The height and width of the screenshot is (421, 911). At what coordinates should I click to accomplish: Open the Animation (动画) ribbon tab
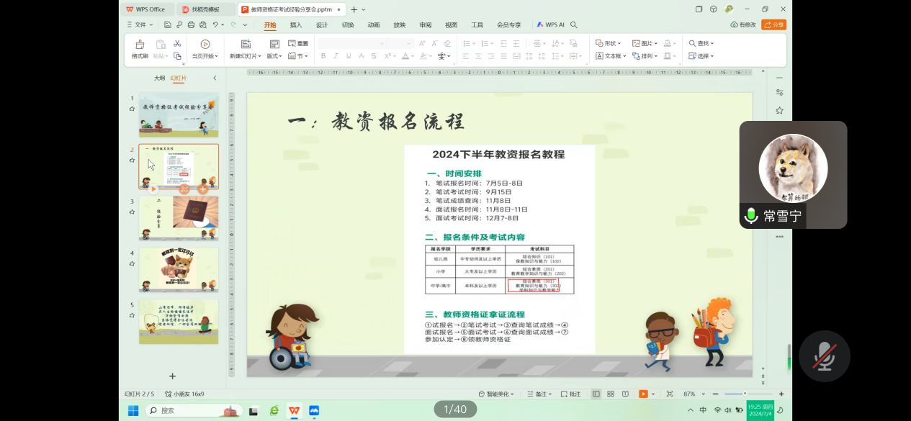373,24
